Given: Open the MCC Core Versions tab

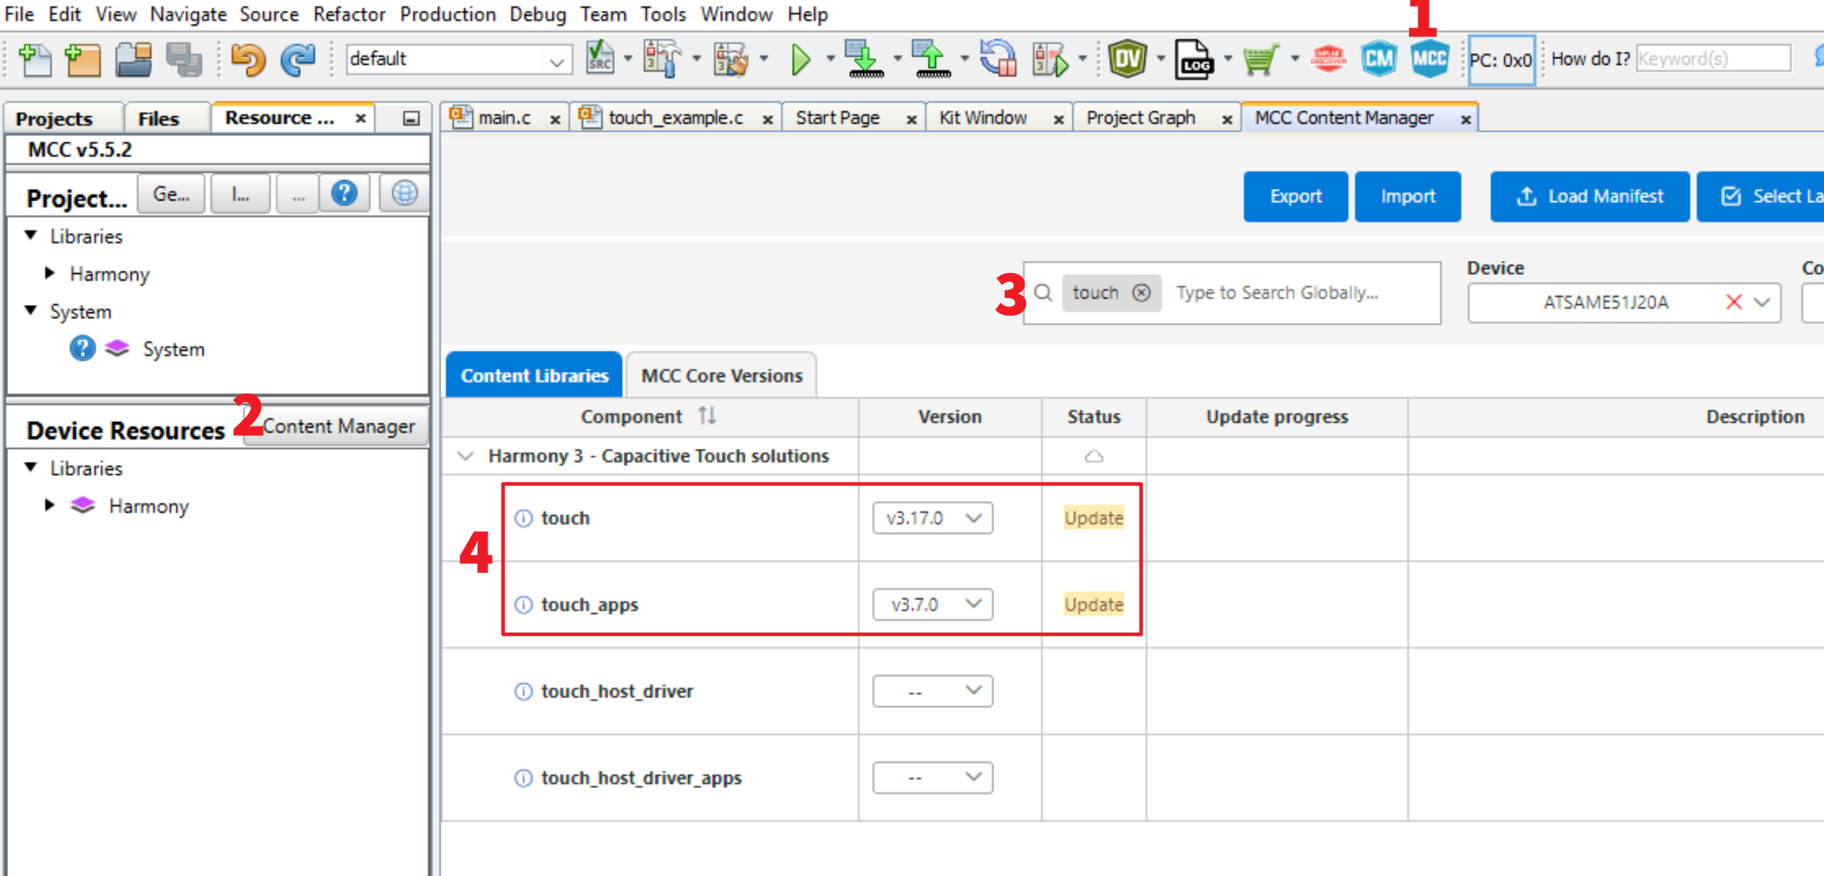Looking at the screenshot, I should (722, 376).
